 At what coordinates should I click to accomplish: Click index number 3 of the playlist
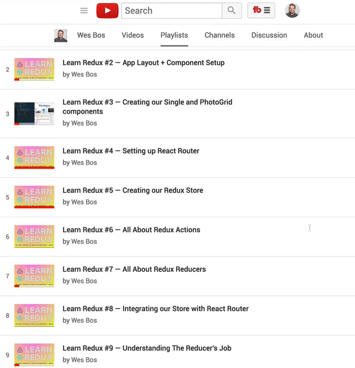pyautogui.click(x=7, y=114)
